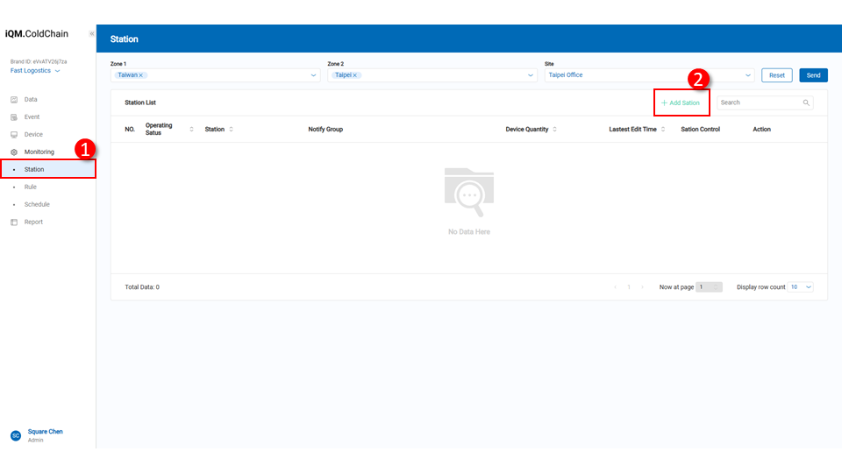
Task: Remove the Taipei tag from Zone 2
Action: point(355,75)
